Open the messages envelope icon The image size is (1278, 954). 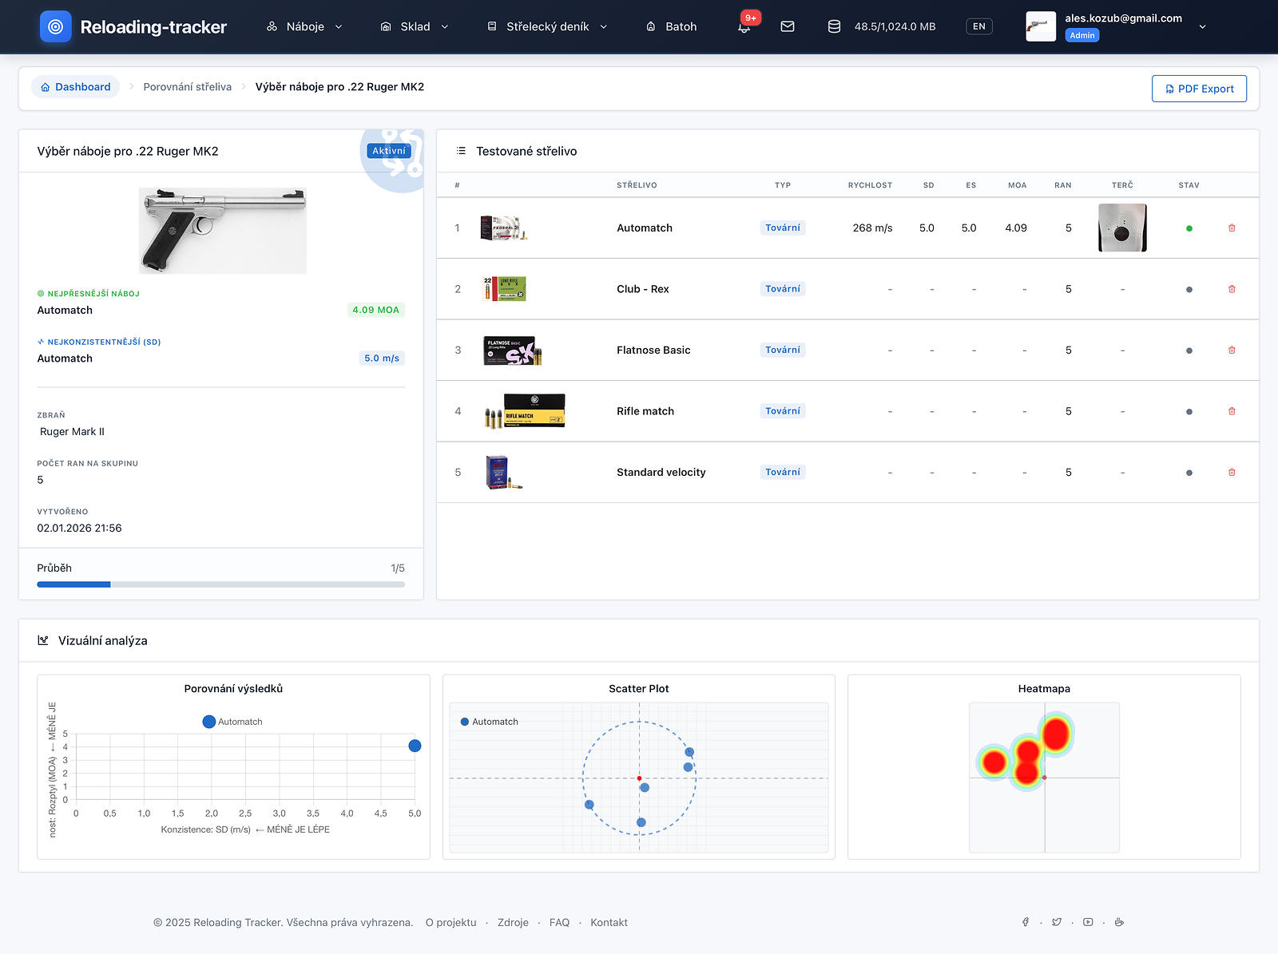(788, 26)
